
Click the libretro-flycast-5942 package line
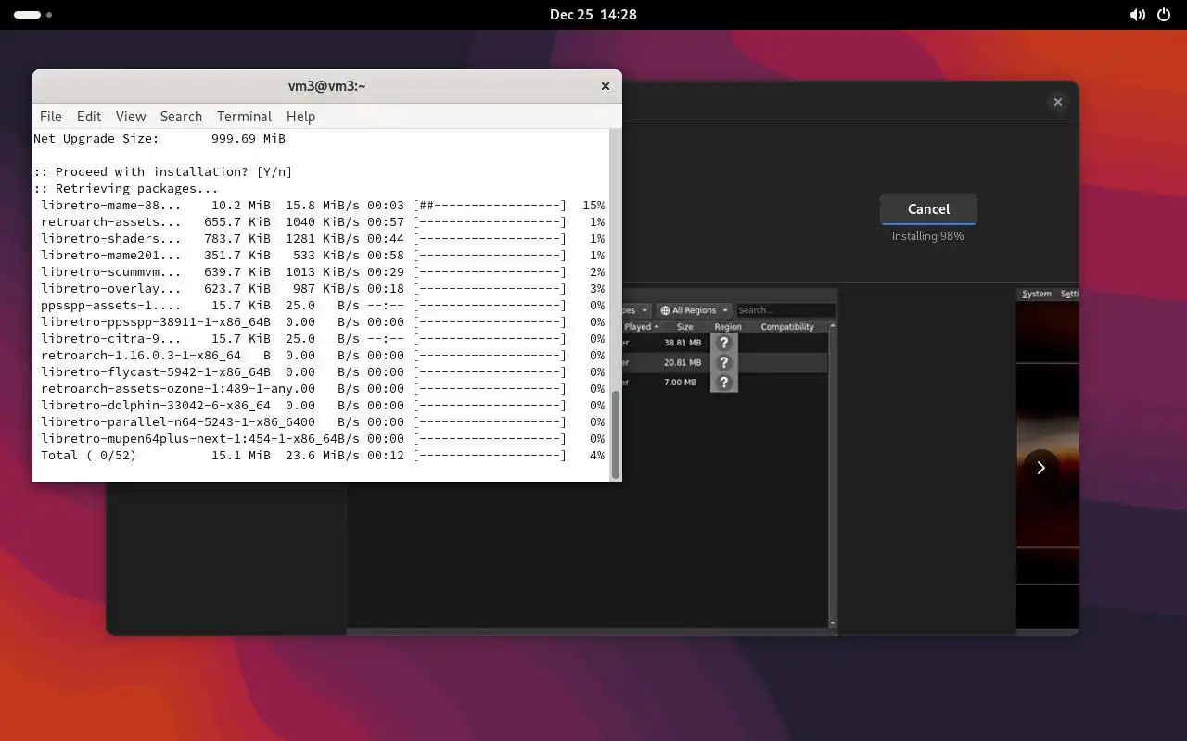click(323, 371)
